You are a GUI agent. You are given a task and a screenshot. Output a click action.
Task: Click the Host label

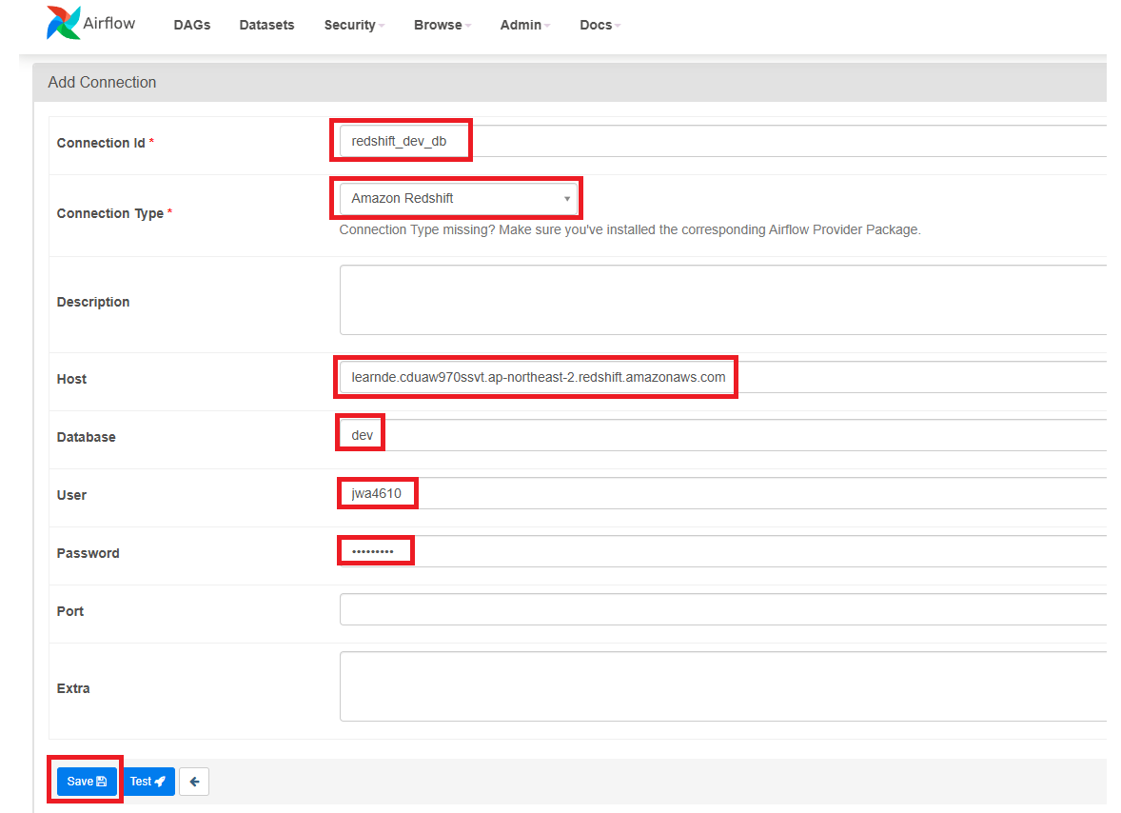[x=71, y=379]
